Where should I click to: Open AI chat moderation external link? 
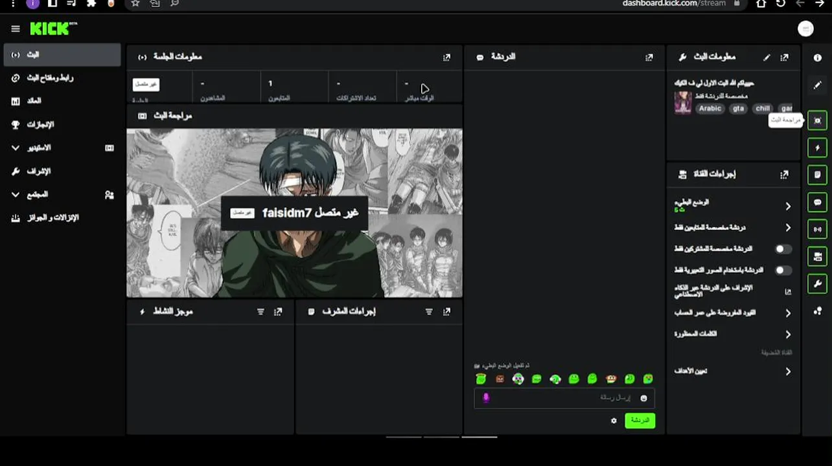point(788,292)
